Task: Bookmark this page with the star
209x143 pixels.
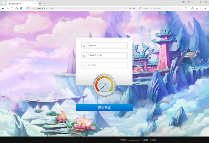Action: [130, 8]
